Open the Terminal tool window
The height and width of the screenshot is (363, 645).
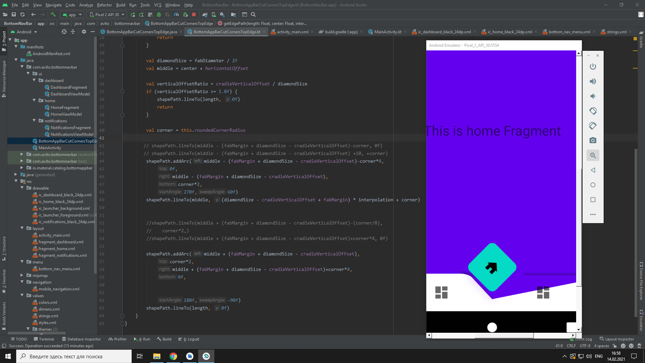click(44, 339)
